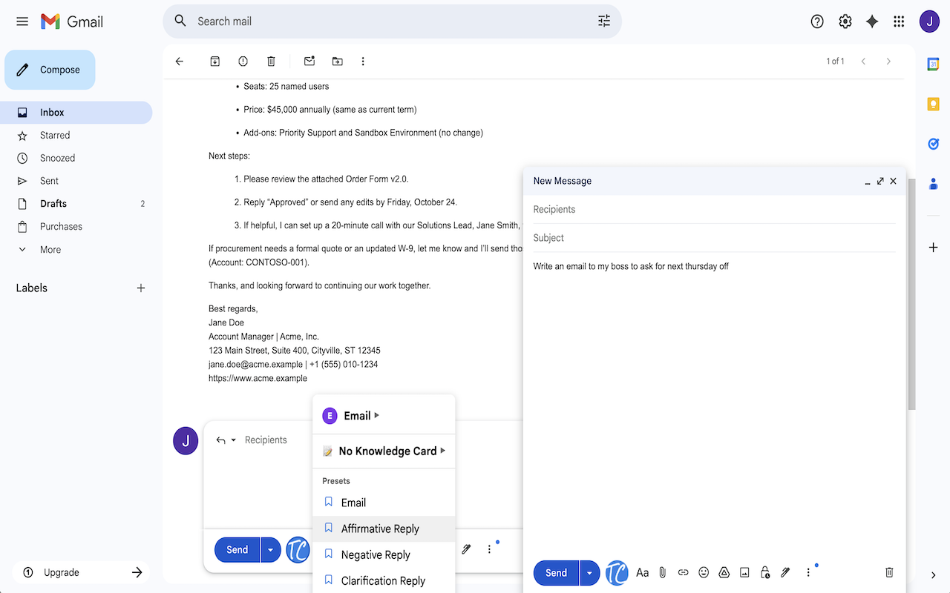Screen dimensions: 950x593
Task: Insert files using Google Drive icon
Action: pyautogui.click(x=724, y=572)
